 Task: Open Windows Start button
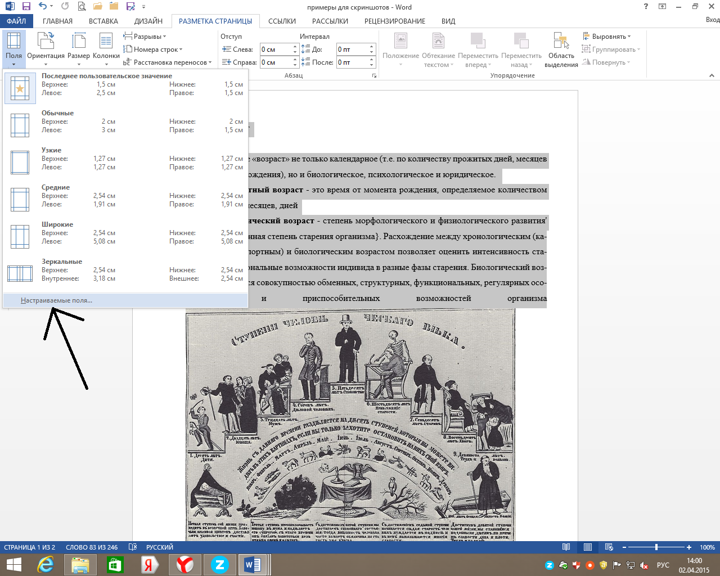click(13, 565)
